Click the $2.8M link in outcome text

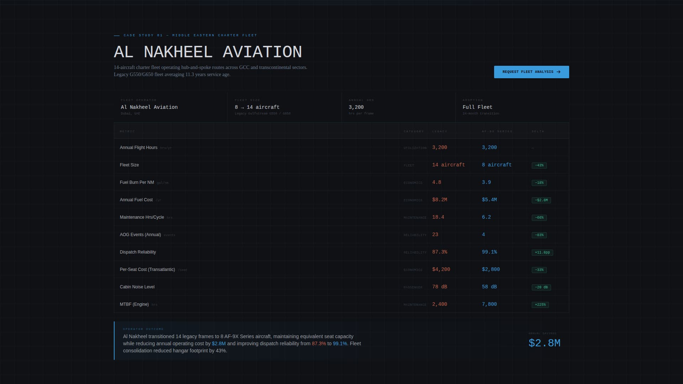[x=218, y=343]
